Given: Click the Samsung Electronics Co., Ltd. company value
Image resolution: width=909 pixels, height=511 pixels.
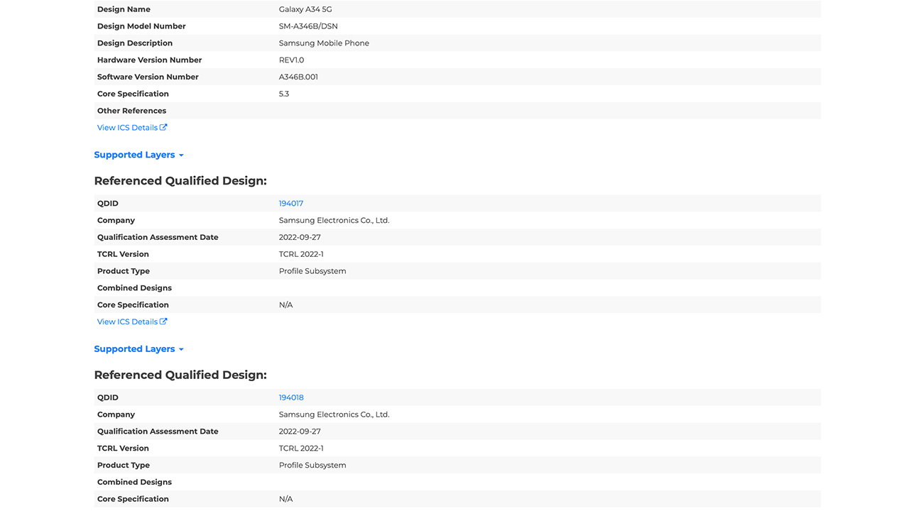Looking at the screenshot, I should point(334,220).
